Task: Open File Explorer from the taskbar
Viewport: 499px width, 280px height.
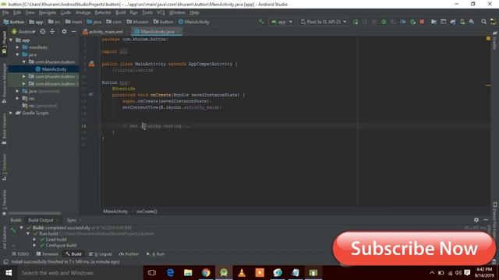Action: coord(188,273)
